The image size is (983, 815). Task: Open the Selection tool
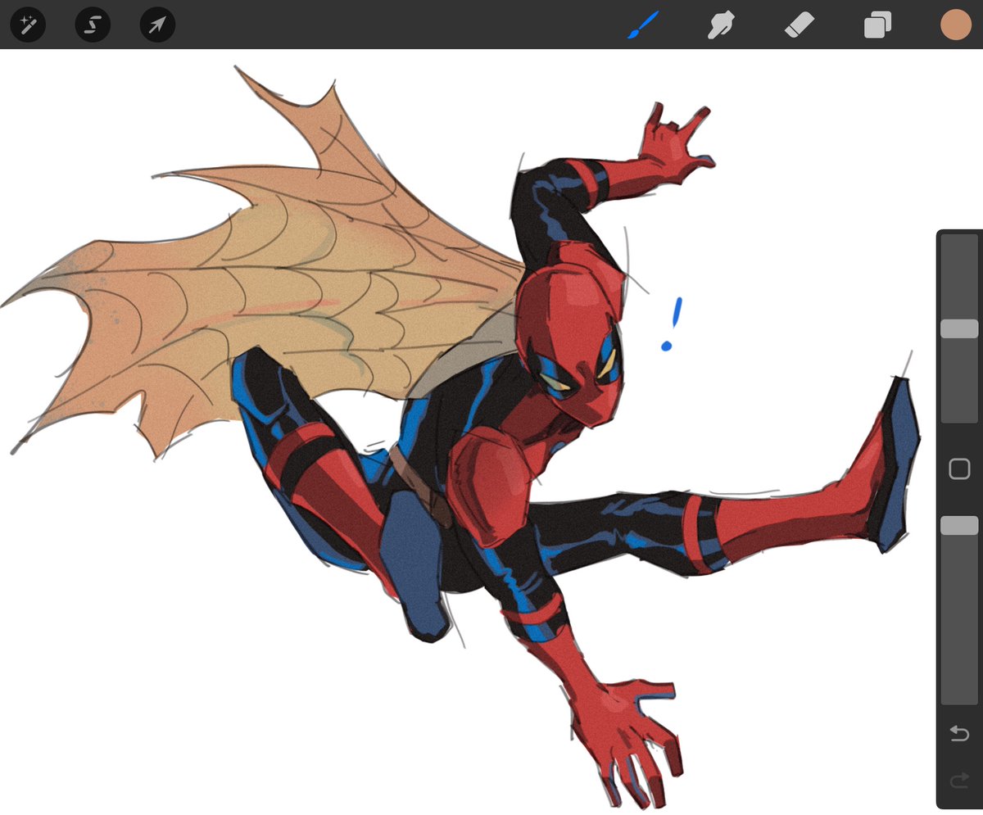93,25
